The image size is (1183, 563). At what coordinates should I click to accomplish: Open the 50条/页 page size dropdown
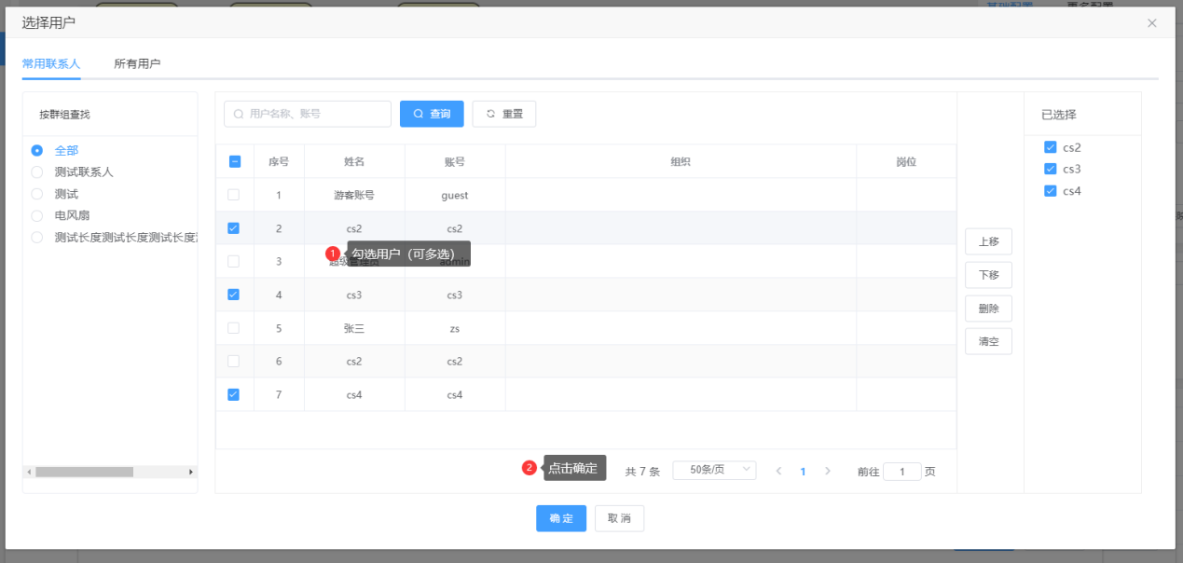point(714,471)
